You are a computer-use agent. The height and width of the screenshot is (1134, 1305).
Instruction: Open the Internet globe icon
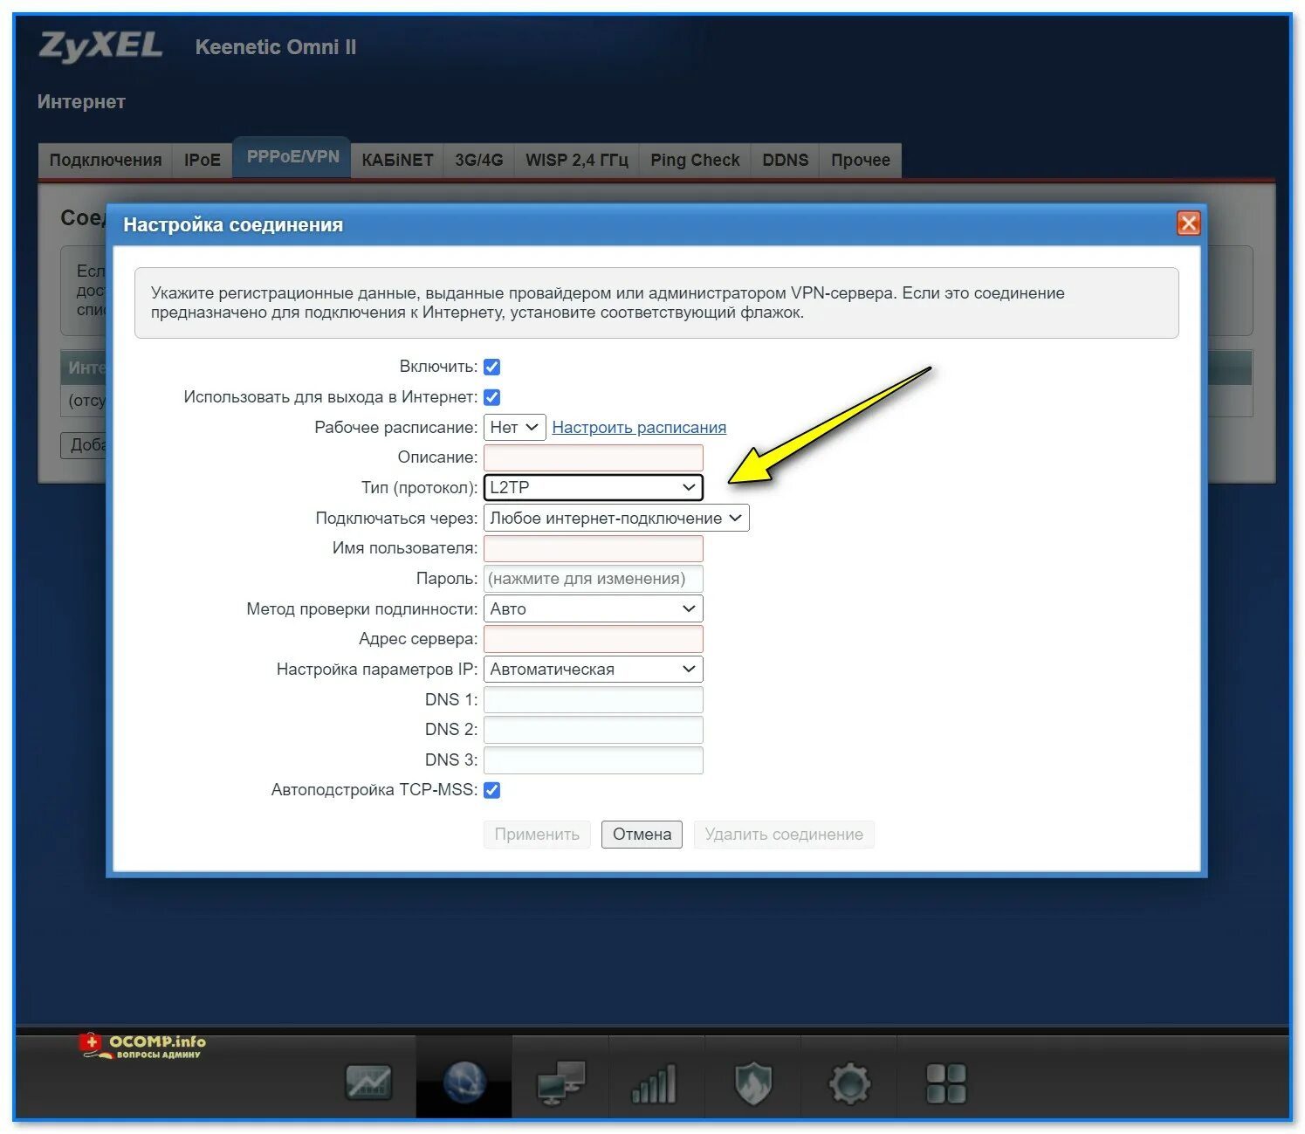pyautogui.click(x=464, y=1082)
